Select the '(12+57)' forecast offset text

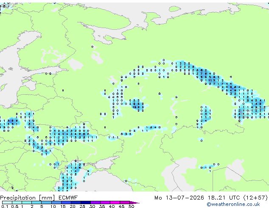pyautogui.click(x=255, y=198)
